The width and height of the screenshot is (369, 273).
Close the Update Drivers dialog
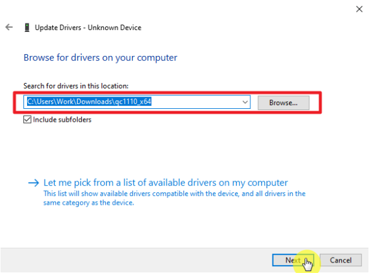click(x=359, y=9)
